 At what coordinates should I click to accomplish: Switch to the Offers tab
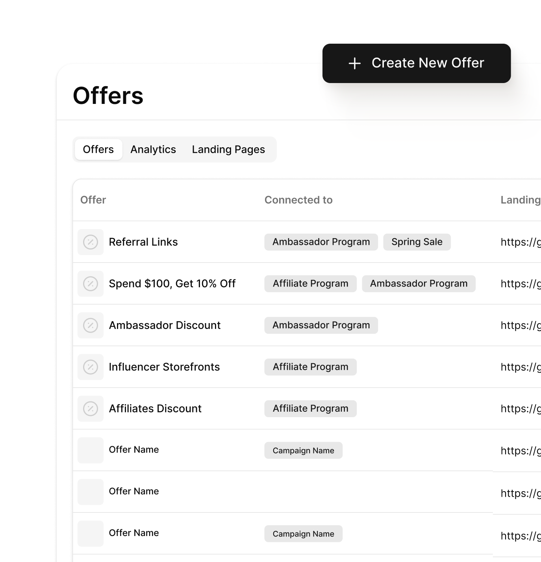coord(98,150)
